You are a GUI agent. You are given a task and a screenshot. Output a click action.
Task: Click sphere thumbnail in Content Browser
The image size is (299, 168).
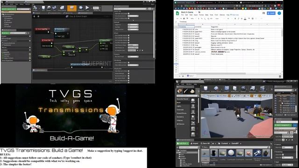(231, 153)
